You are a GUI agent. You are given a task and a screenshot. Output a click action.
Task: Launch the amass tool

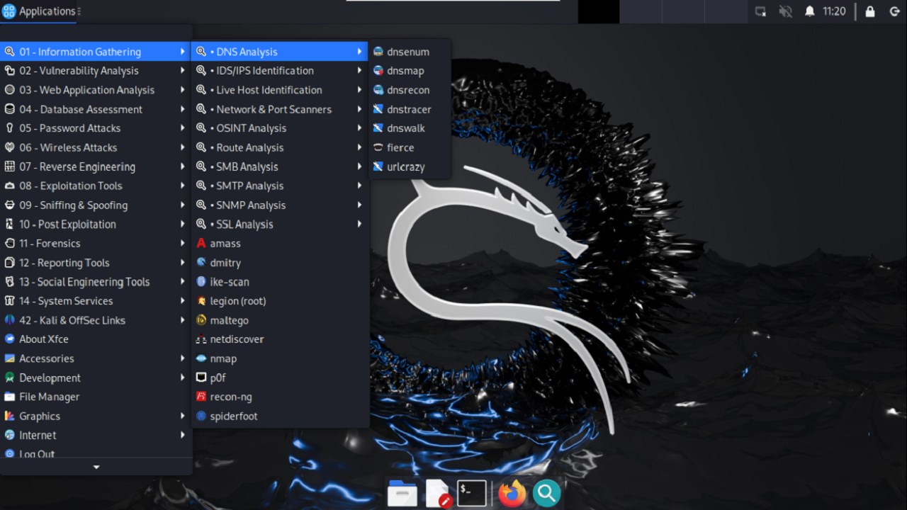click(281, 243)
